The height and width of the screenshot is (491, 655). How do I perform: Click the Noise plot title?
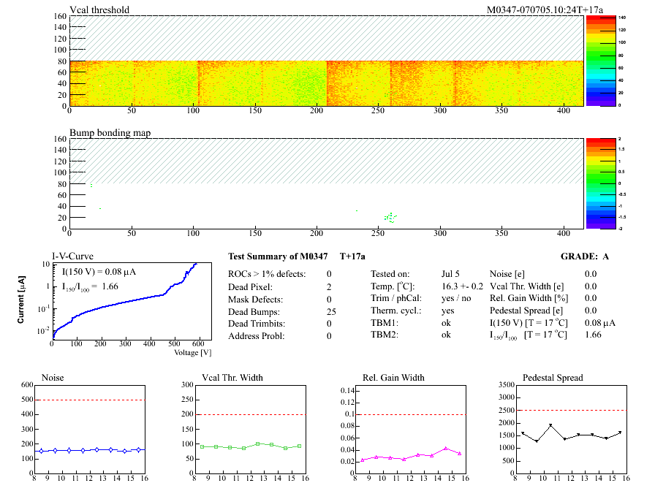click(53, 378)
